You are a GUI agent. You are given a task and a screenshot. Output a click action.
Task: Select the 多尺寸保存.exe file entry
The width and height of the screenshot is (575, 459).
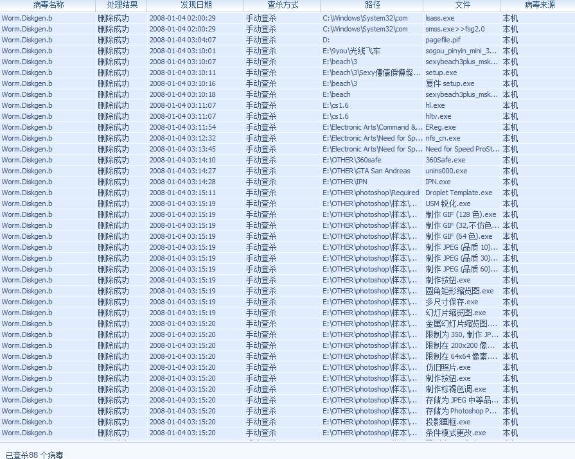pos(452,302)
